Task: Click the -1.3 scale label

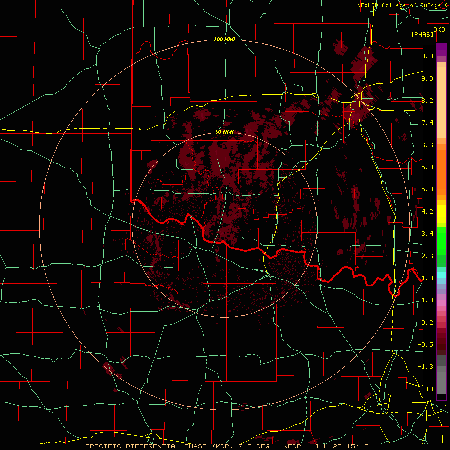Action: coord(425,367)
